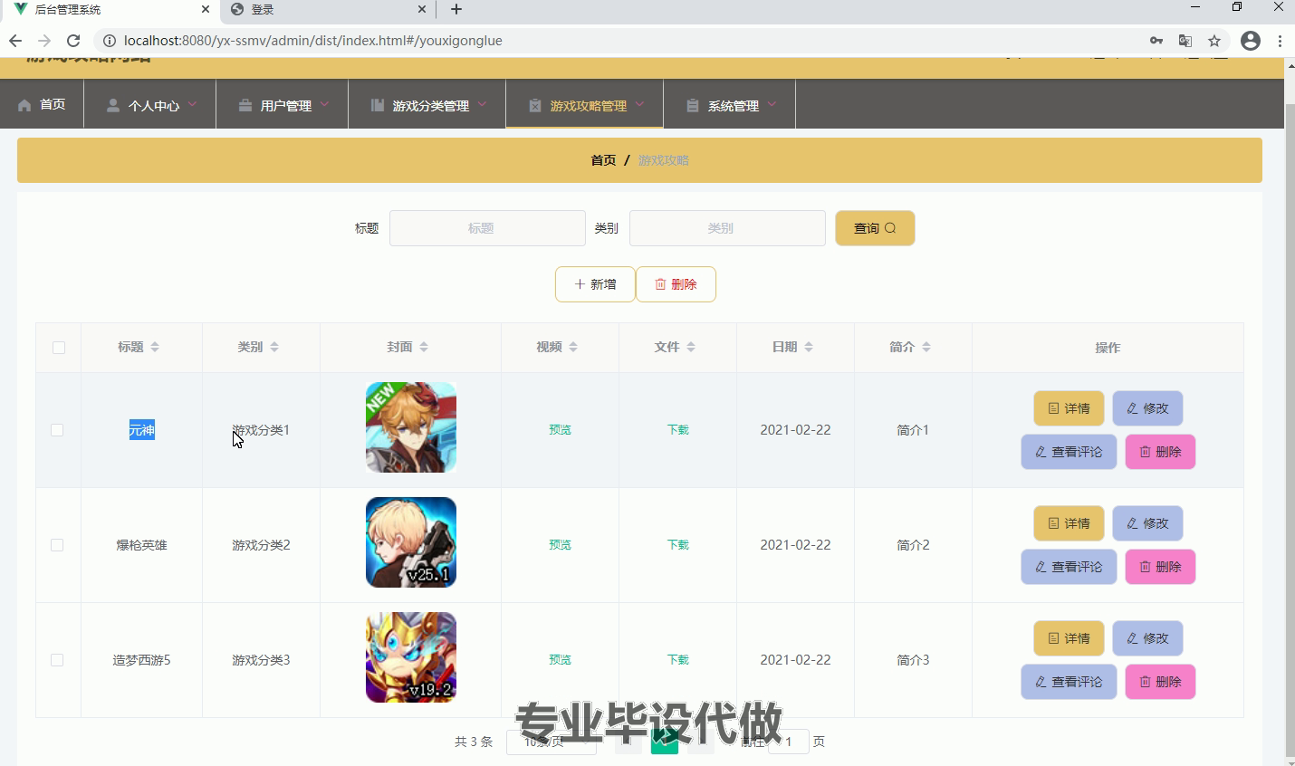Open the 游戏分类管理 menu

click(427, 104)
